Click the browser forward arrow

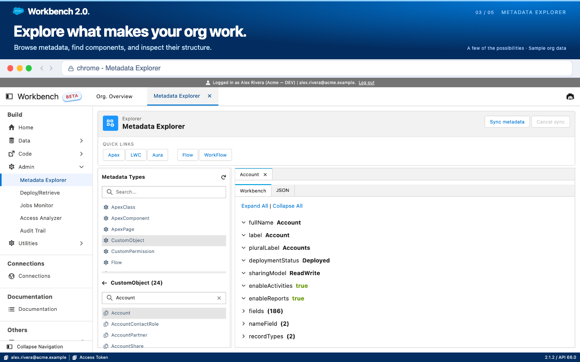coord(51,68)
